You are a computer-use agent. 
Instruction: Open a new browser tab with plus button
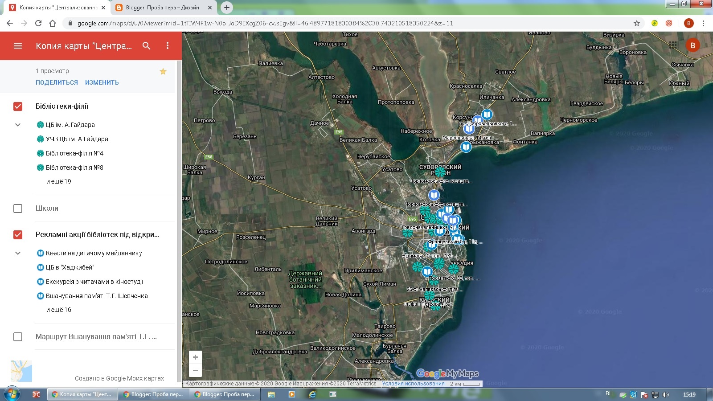tap(227, 7)
